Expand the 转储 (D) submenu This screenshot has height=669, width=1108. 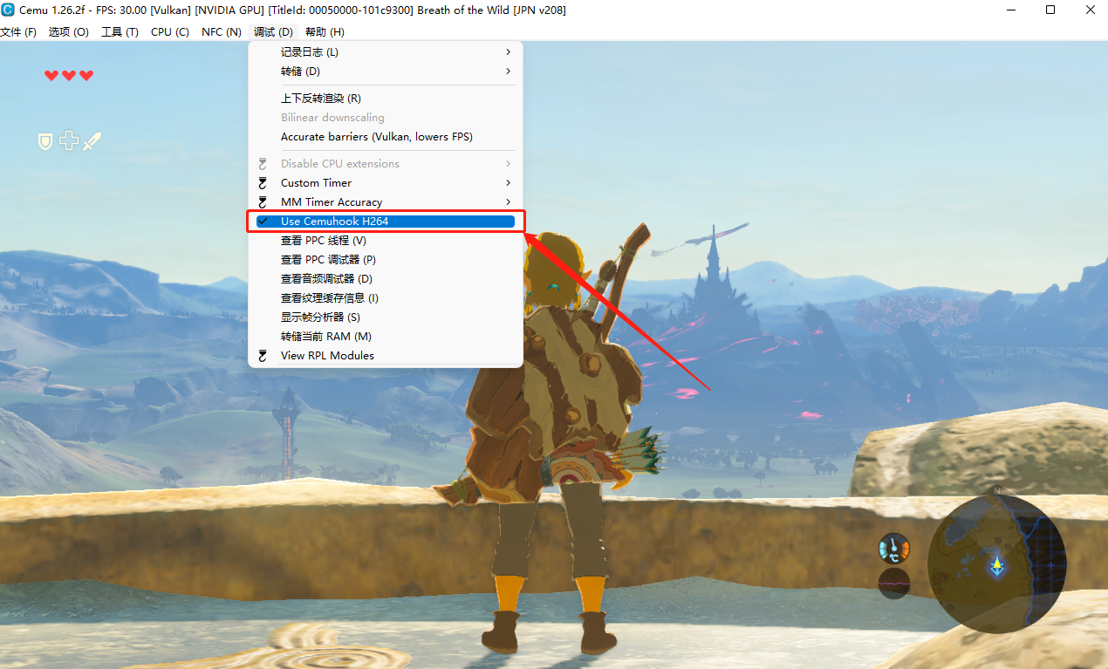tap(301, 71)
